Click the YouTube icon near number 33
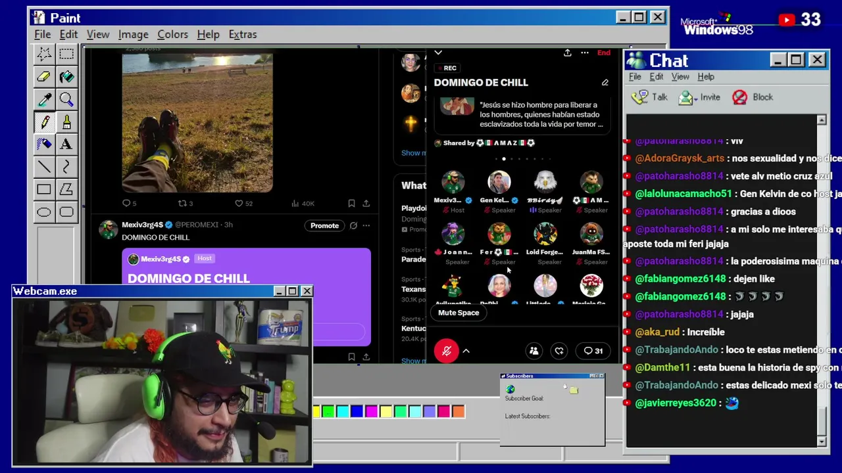This screenshot has width=842, height=473. pos(787,20)
